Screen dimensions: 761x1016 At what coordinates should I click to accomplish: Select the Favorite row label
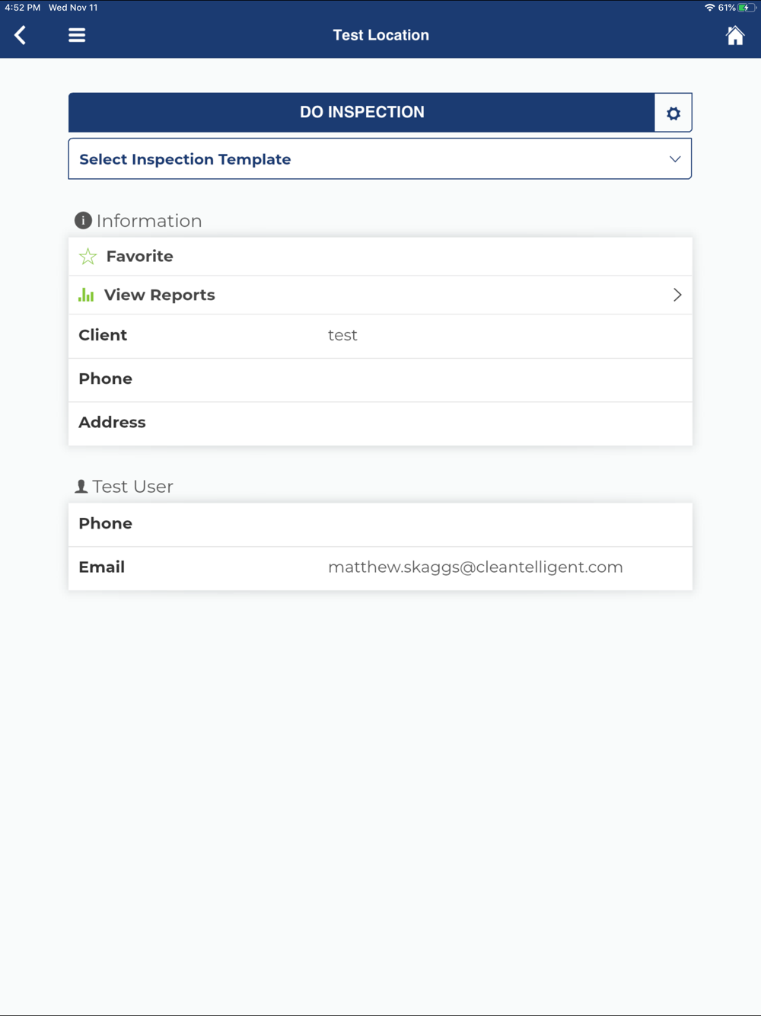pos(140,257)
